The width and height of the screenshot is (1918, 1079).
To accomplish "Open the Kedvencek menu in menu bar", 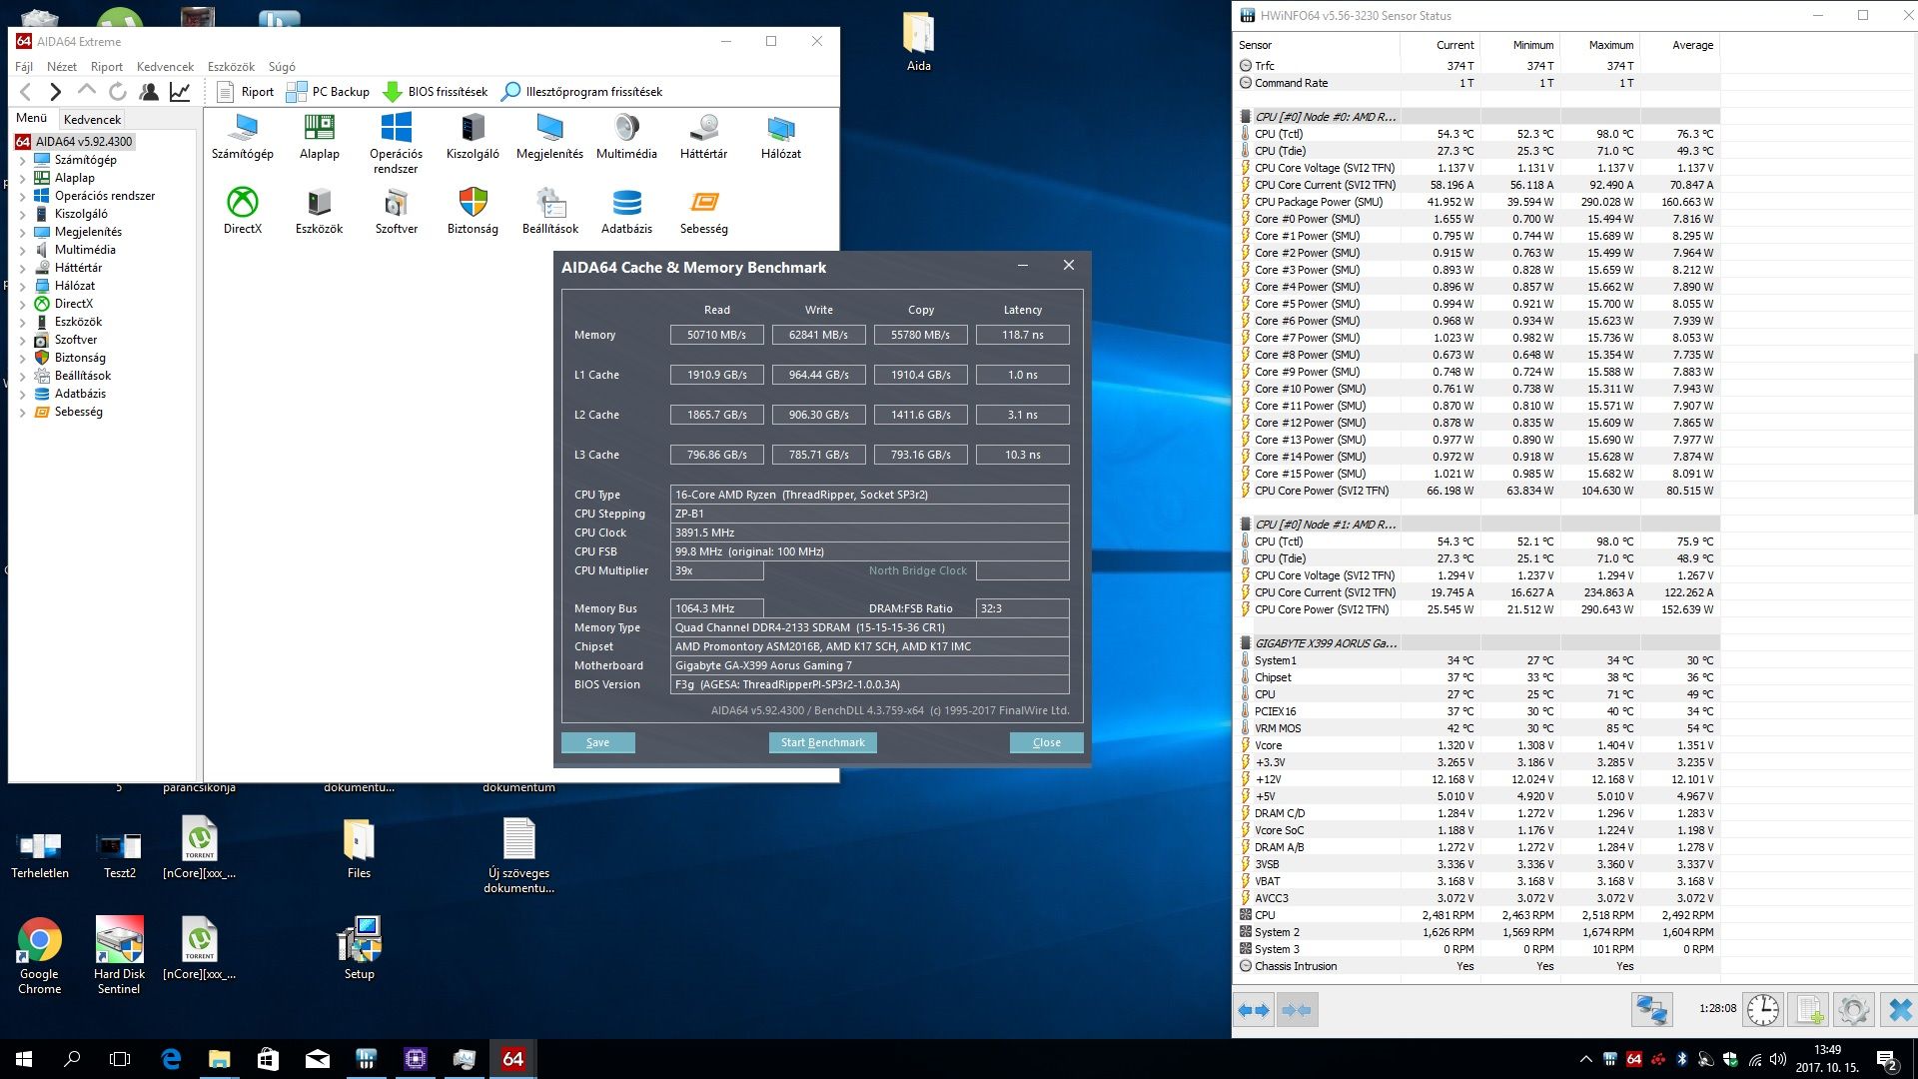I will [165, 67].
